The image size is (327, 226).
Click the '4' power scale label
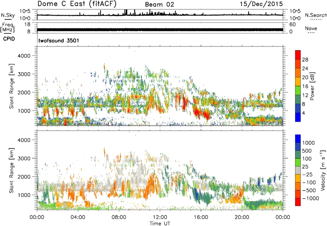tap(303, 113)
